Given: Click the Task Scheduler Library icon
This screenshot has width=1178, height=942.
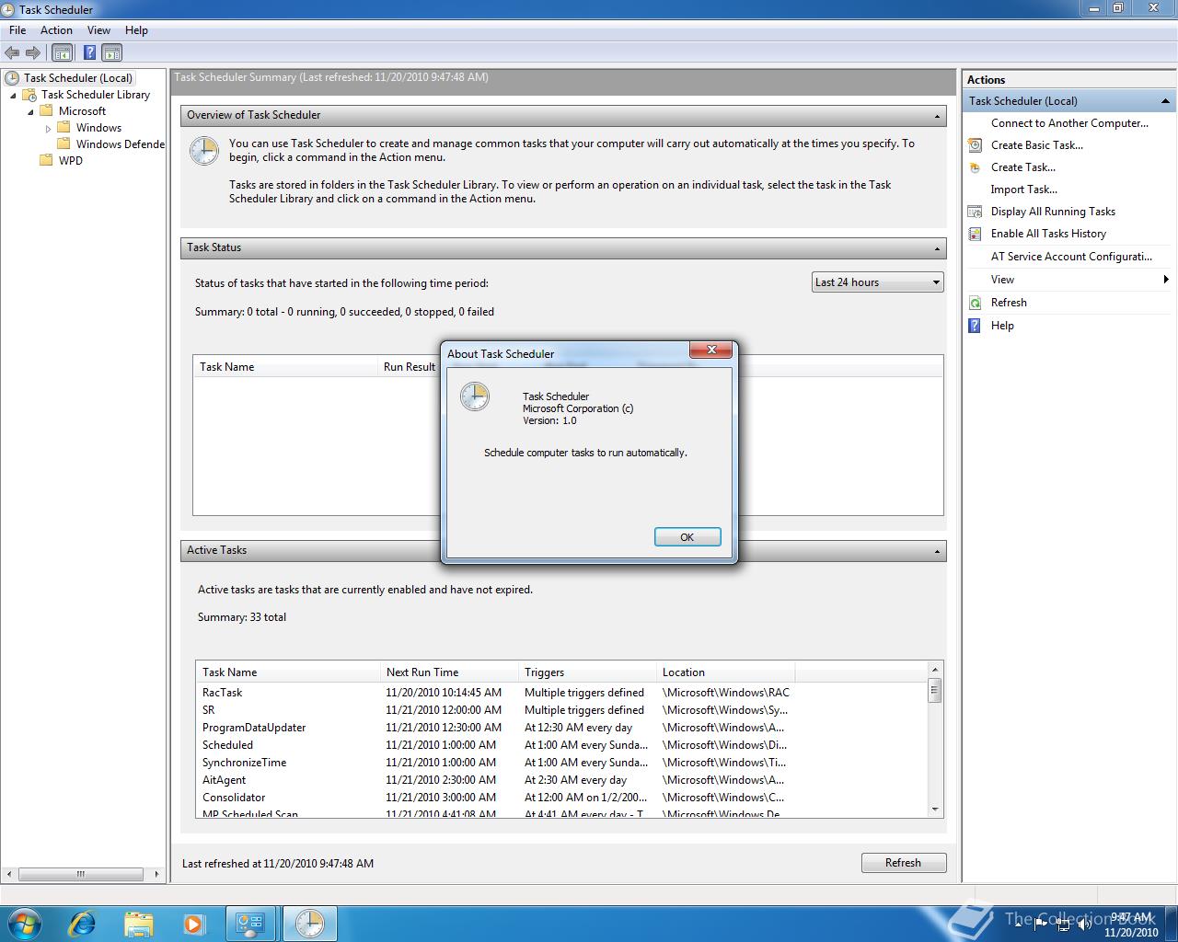Looking at the screenshot, I should click(x=29, y=95).
